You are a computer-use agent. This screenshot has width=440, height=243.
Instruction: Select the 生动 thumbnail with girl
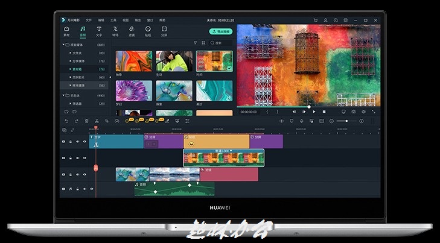(174, 61)
